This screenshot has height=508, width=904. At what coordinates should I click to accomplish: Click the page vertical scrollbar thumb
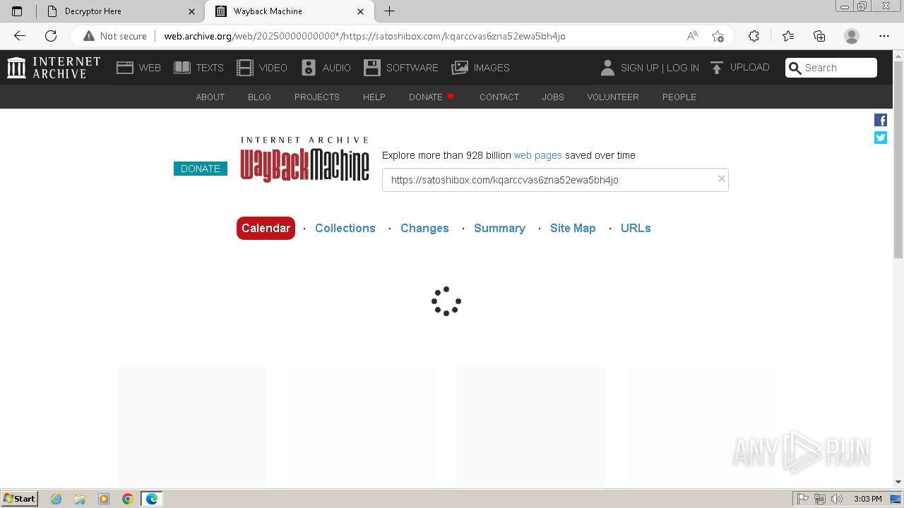[x=898, y=159]
